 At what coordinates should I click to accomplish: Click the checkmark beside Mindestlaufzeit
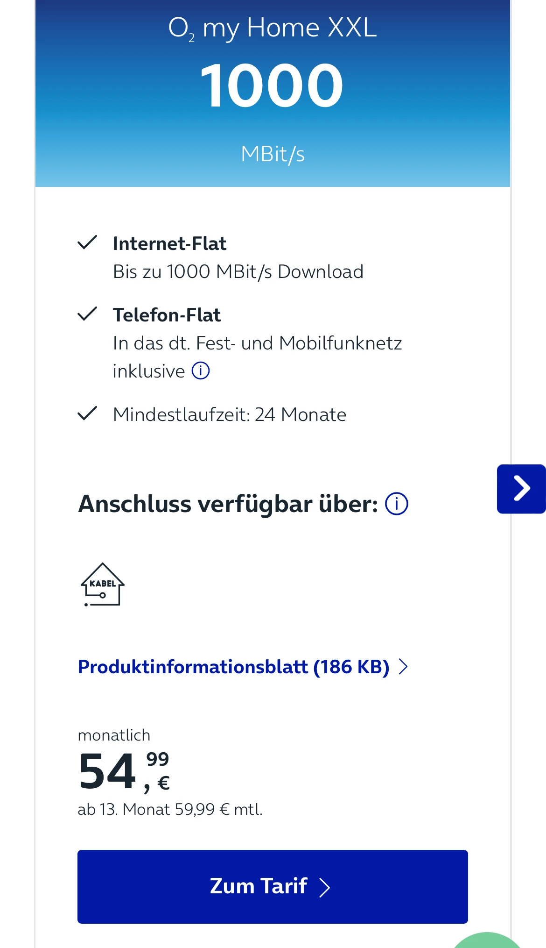coord(87,413)
